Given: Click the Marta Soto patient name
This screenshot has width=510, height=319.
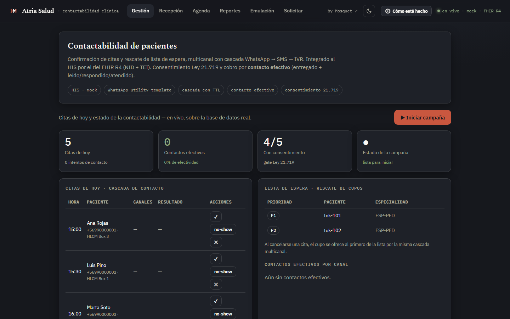Looking at the screenshot, I should 99,307.
